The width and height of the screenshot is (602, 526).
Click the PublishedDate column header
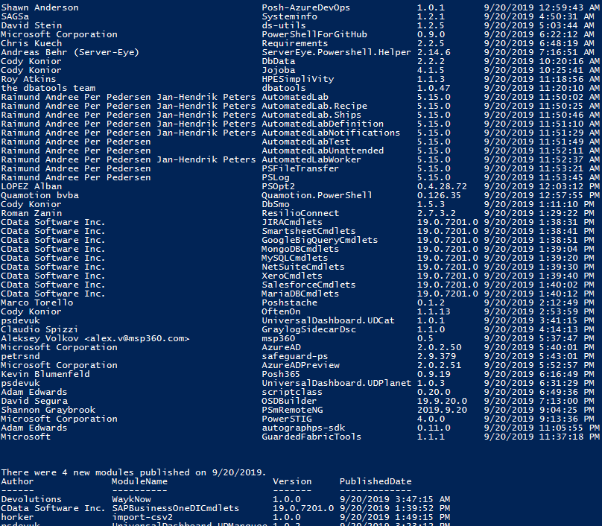(376, 481)
